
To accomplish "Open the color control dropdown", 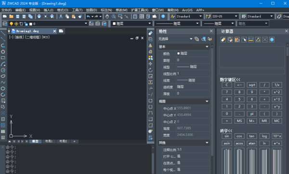I will click(150, 24).
